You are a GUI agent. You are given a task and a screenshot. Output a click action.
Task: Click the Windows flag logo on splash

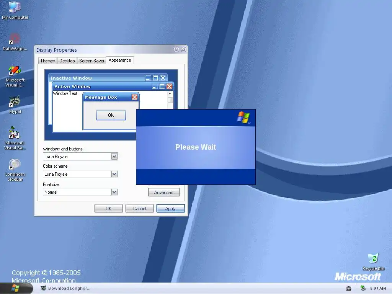pos(243,118)
